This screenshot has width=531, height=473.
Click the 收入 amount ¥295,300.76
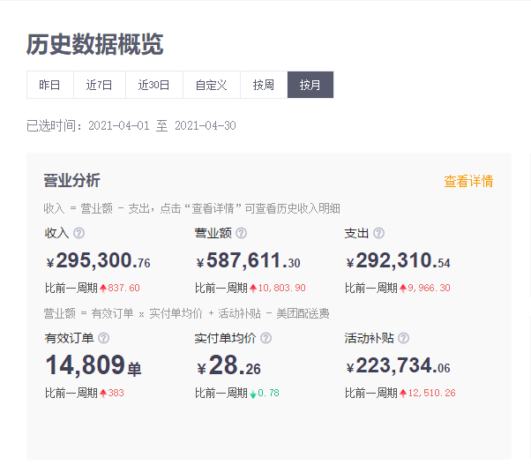point(98,261)
